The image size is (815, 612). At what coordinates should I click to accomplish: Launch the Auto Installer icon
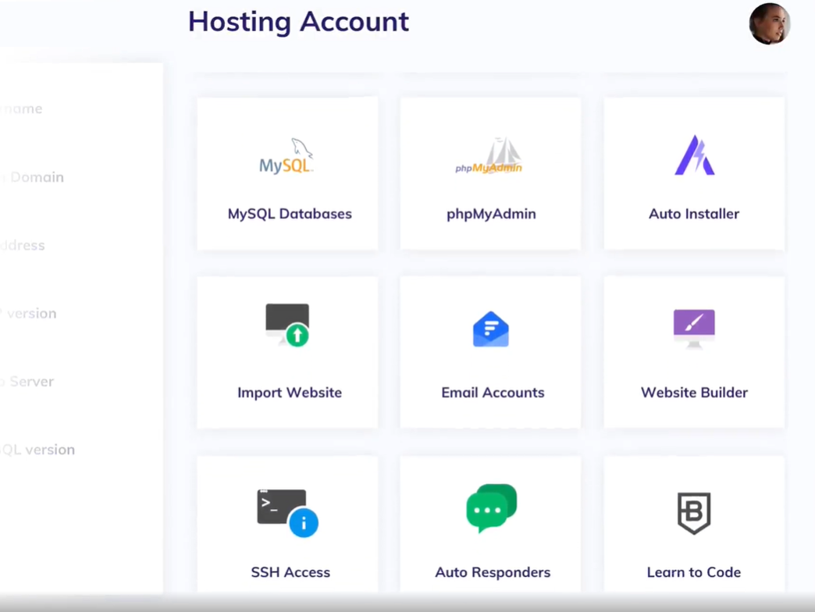693,155
